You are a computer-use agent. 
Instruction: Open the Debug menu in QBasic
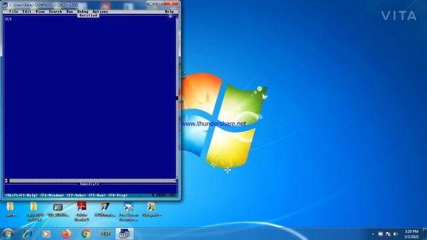pos(83,11)
